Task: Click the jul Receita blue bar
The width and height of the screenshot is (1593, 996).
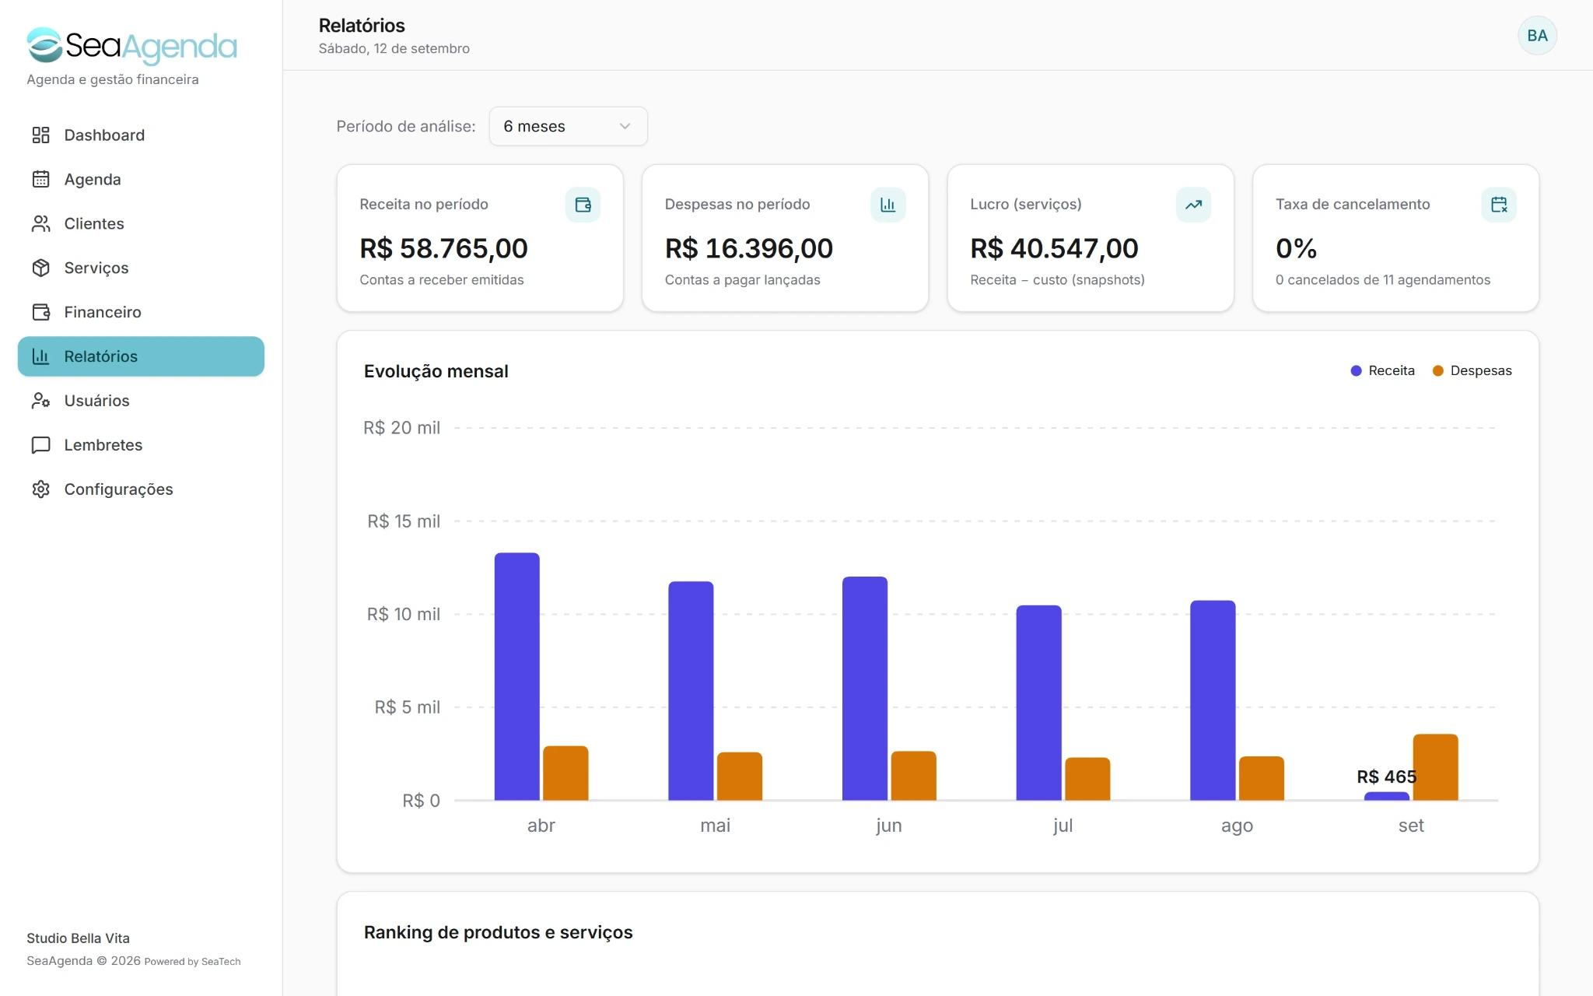Action: pos(1038,703)
